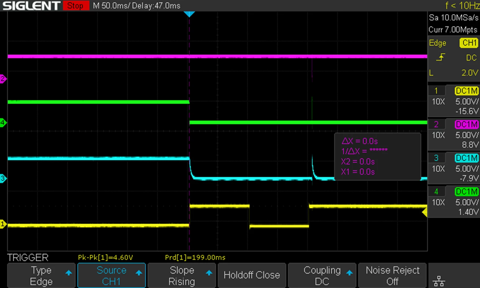The height and width of the screenshot is (288, 480).
Task: Open the trigger Source CH1 menu
Action: tap(112, 275)
